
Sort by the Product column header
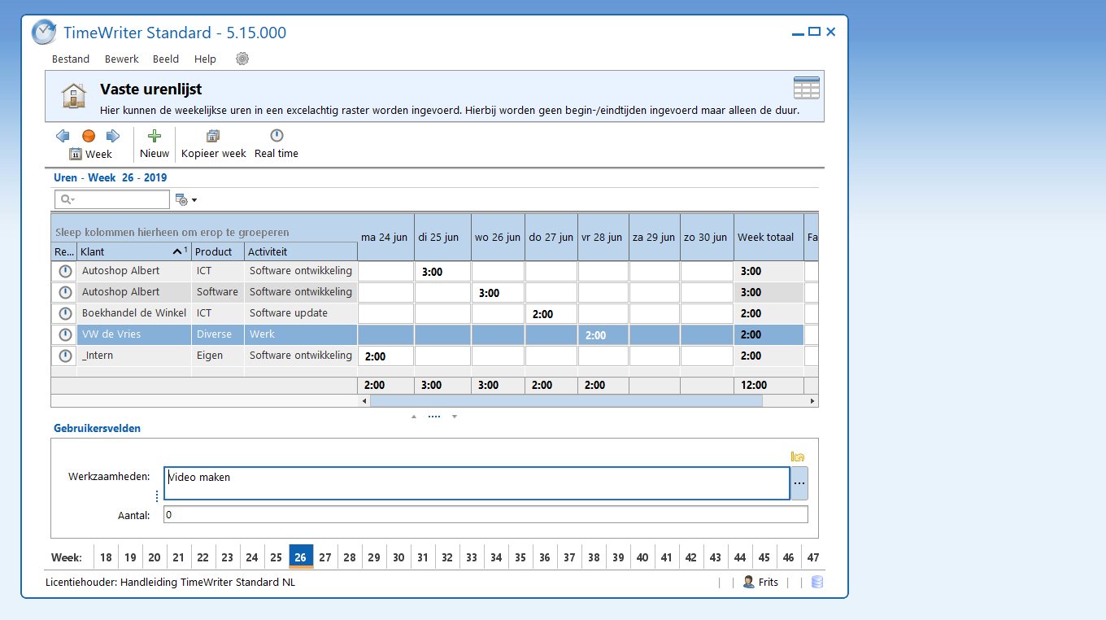[218, 251]
